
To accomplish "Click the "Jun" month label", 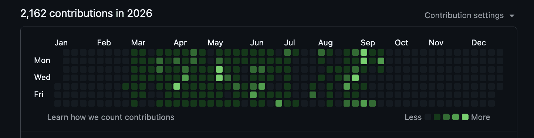I will tap(257, 43).
